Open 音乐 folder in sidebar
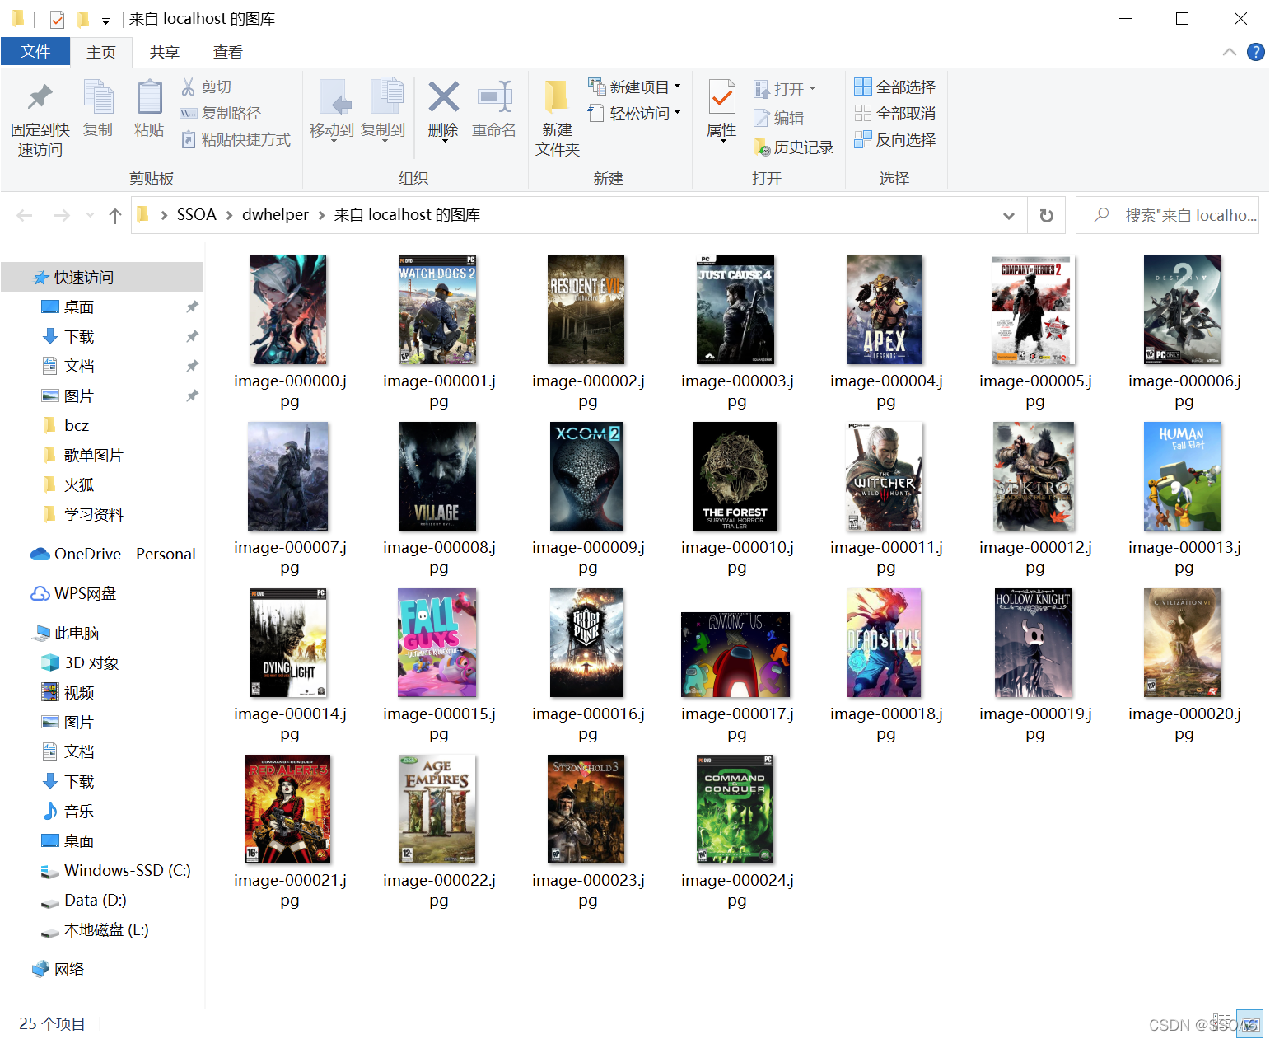The image size is (1270, 1039). [68, 811]
